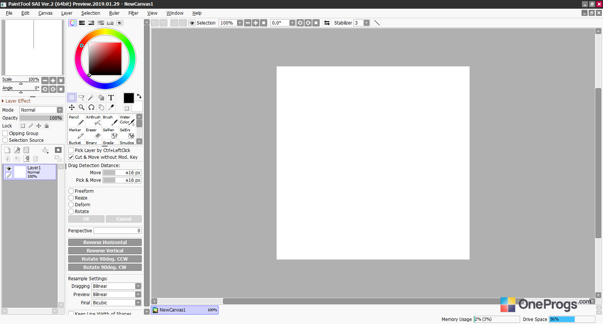Select Rotate transform option
The height and width of the screenshot is (324, 603).
[x=71, y=212]
